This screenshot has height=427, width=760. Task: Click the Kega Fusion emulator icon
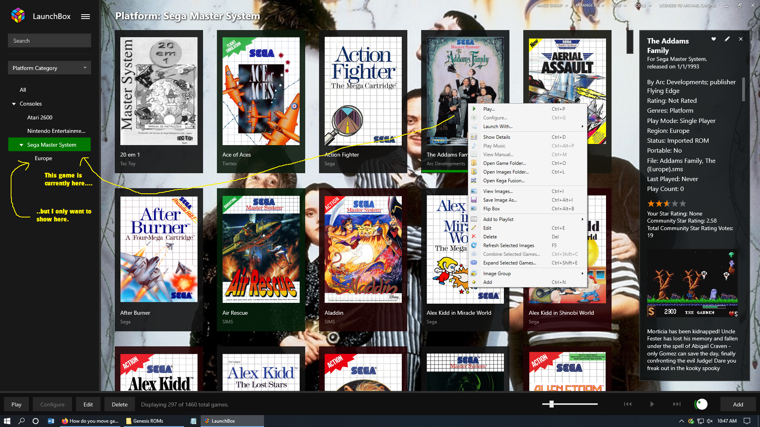pos(474,180)
